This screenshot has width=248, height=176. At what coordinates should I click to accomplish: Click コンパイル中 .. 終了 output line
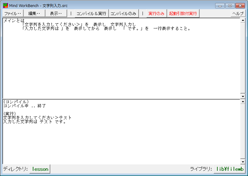coord(25,106)
